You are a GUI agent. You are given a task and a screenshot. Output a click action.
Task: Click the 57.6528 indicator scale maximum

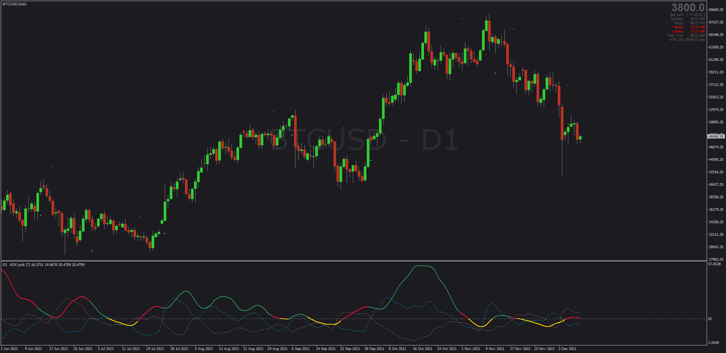coord(714,264)
